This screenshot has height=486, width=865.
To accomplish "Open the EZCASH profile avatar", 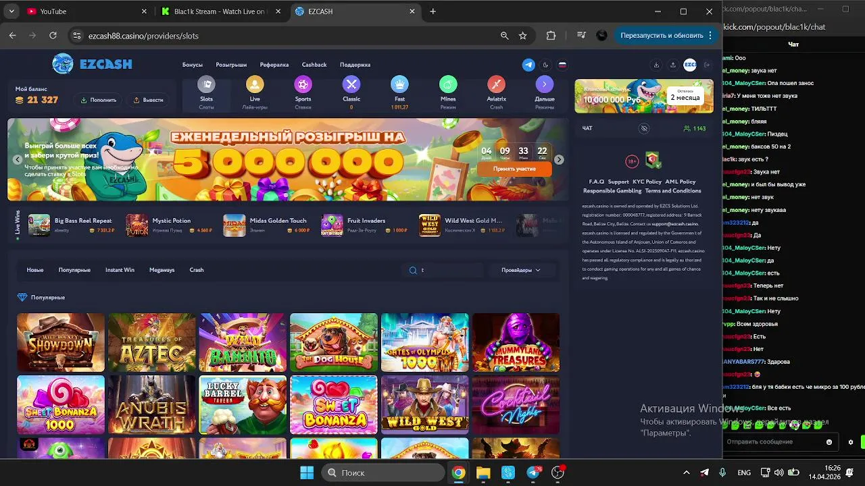I will coord(690,65).
